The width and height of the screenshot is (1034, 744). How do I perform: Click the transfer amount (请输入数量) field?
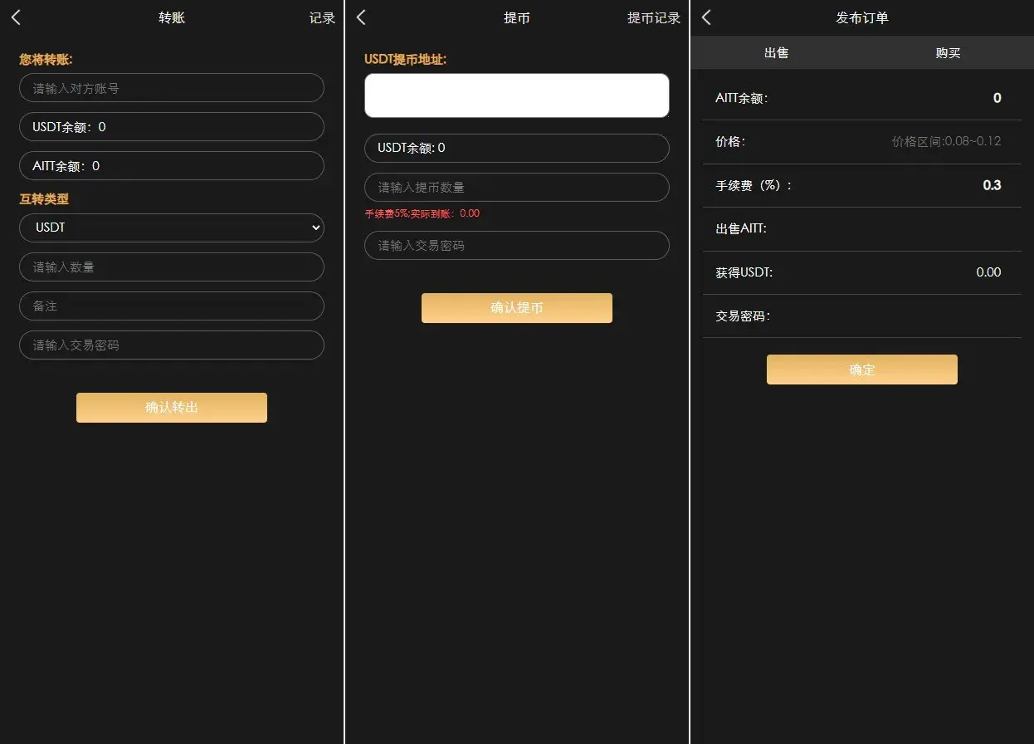[171, 267]
